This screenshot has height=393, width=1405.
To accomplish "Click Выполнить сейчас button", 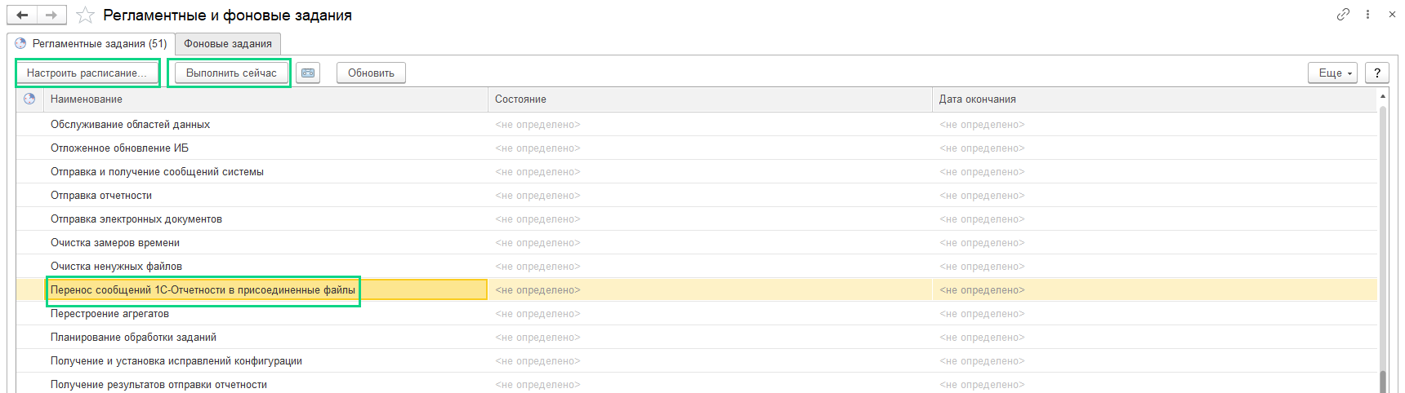I will (x=231, y=73).
